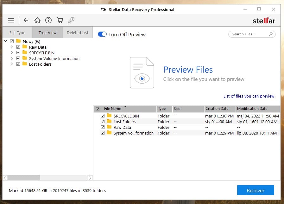Expand the Raw Data tree node

point(12,47)
